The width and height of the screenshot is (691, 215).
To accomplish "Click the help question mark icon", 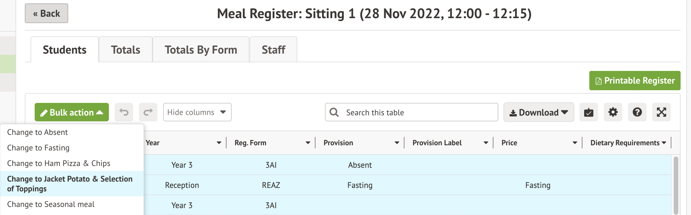I will pos(637,112).
